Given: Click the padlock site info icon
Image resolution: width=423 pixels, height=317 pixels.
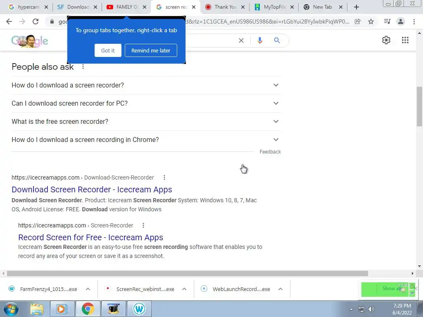Looking at the screenshot, I should point(52,21).
